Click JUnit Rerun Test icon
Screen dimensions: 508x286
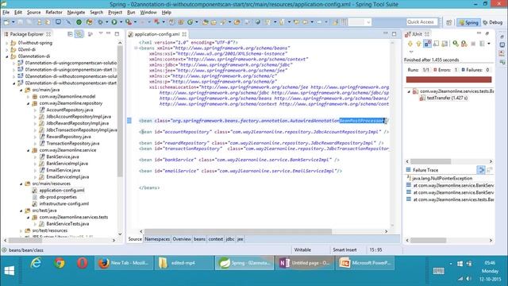click(456, 44)
